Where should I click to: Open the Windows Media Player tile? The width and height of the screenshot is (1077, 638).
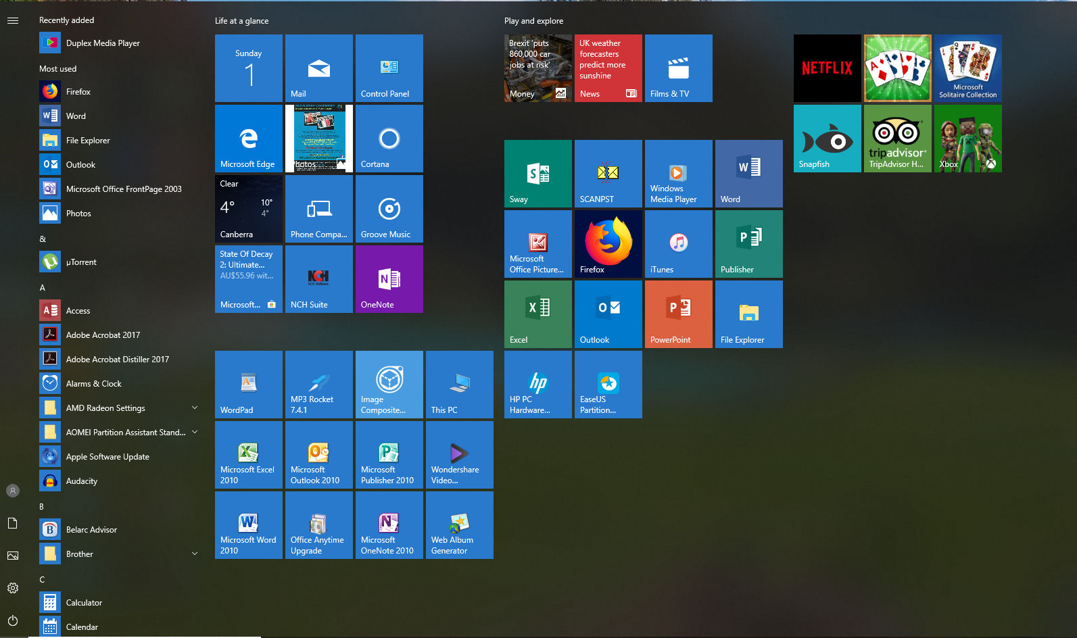pyautogui.click(x=678, y=174)
